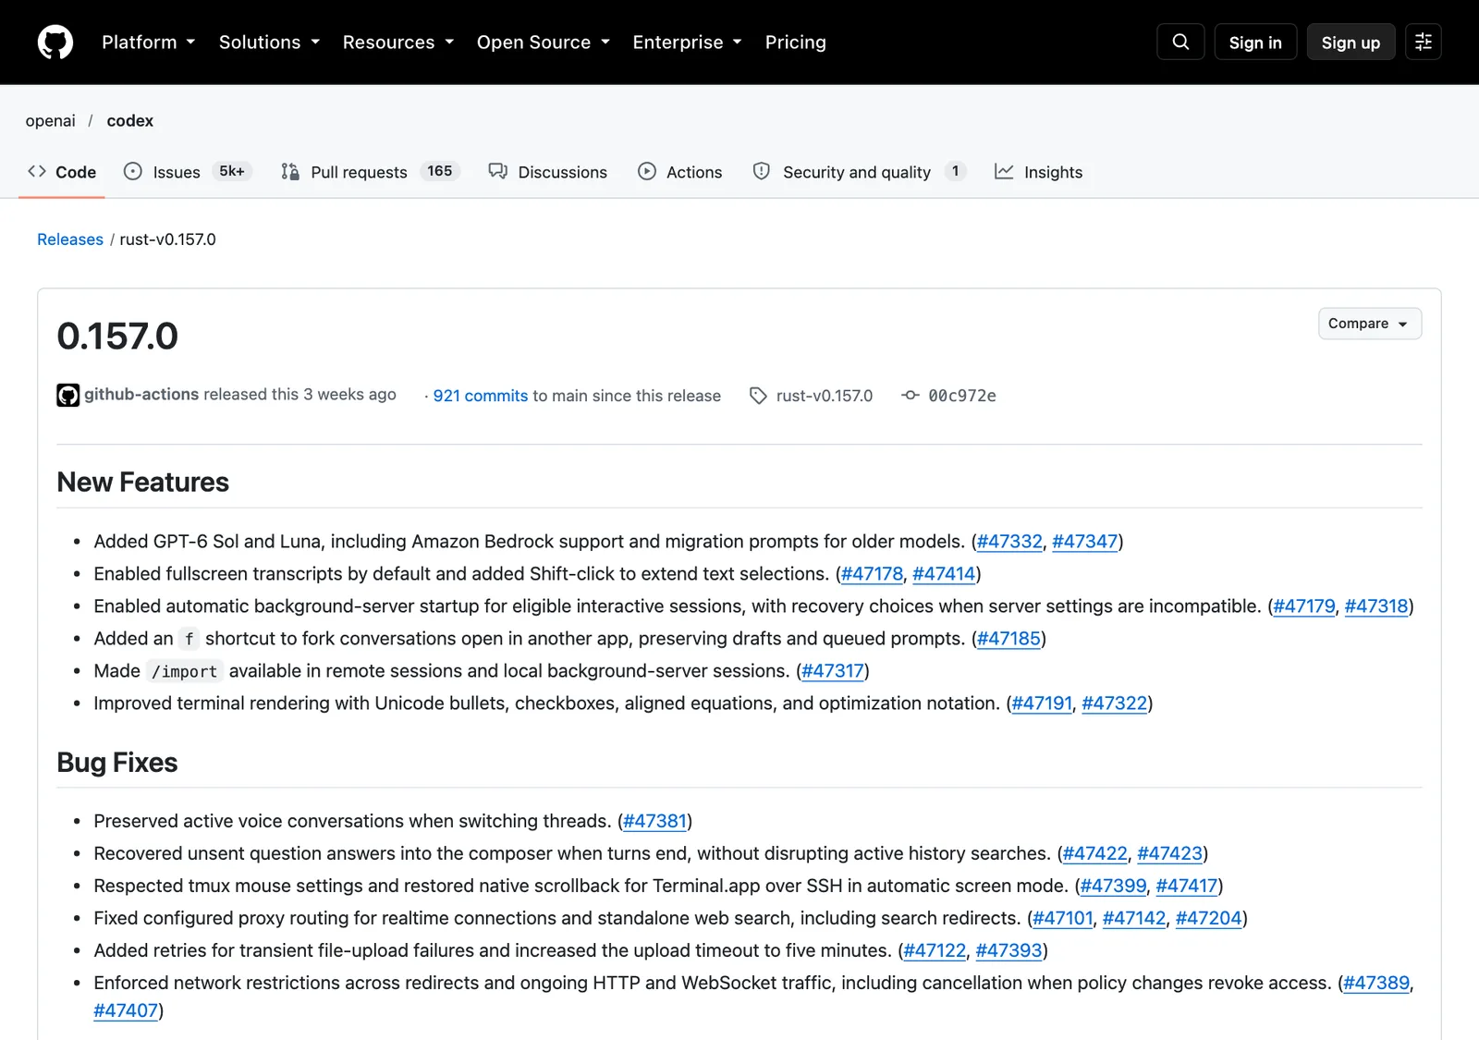Select the github-actions avatar icon
1479x1040 pixels.
[67, 396]
